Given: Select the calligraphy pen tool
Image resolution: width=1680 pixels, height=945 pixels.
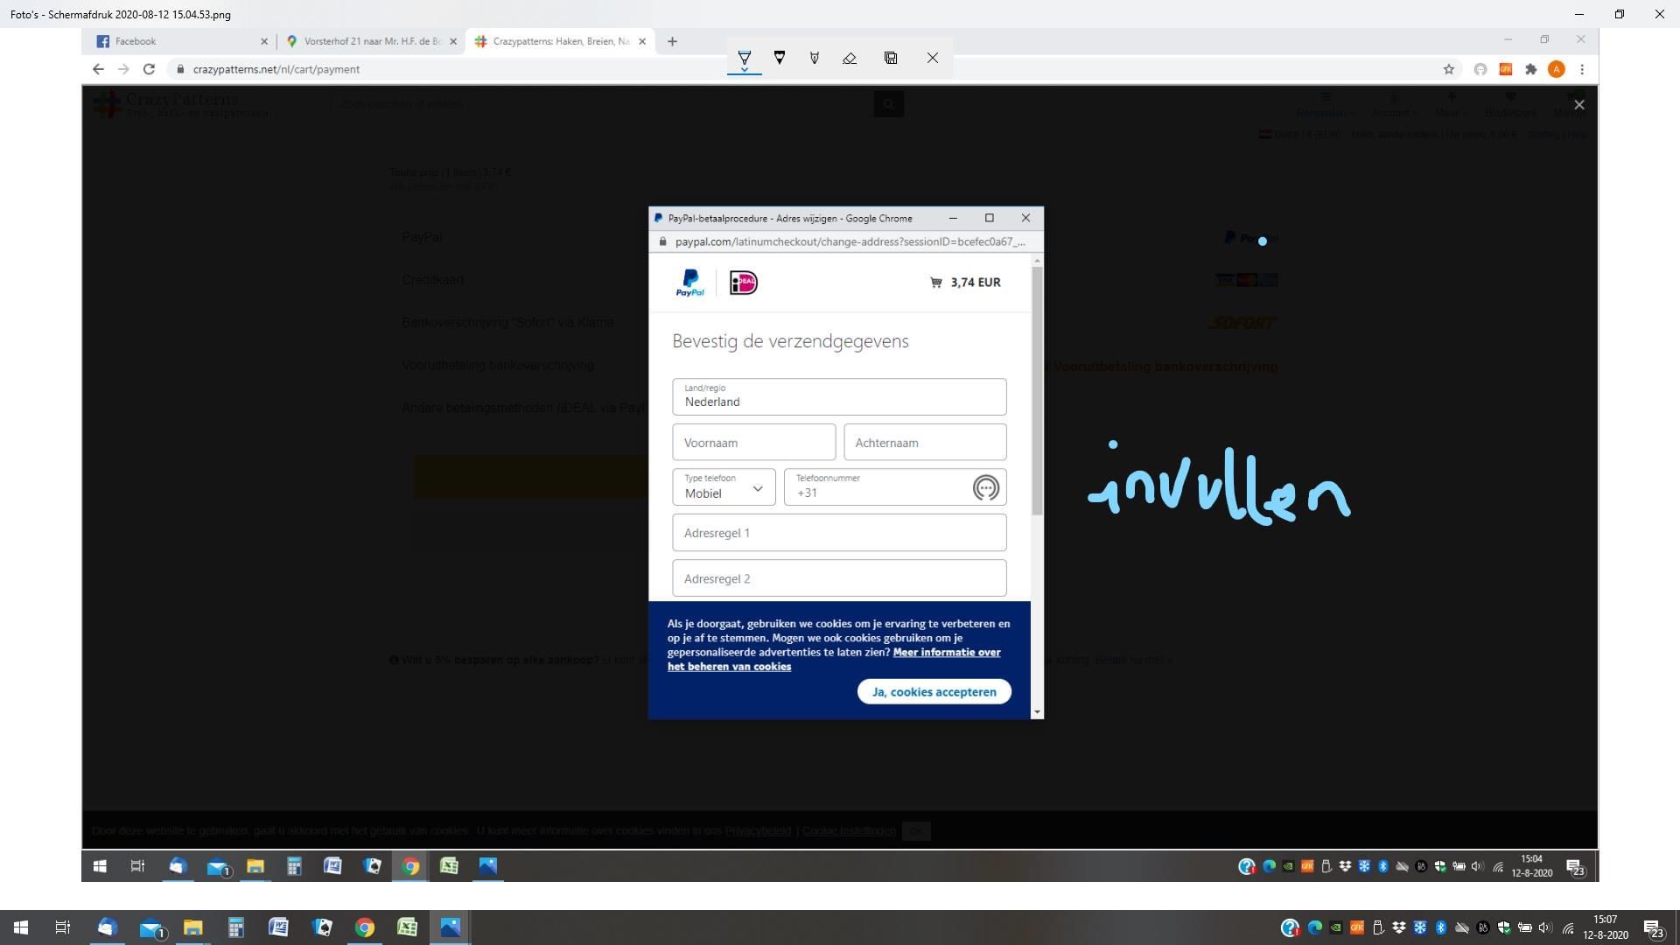Looking at the screenshot, I should [x=814, y=58].
